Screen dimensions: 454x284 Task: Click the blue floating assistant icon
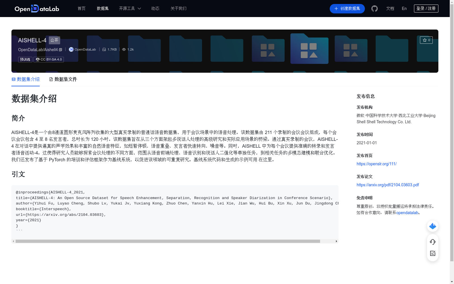click(x=433, y=226)
